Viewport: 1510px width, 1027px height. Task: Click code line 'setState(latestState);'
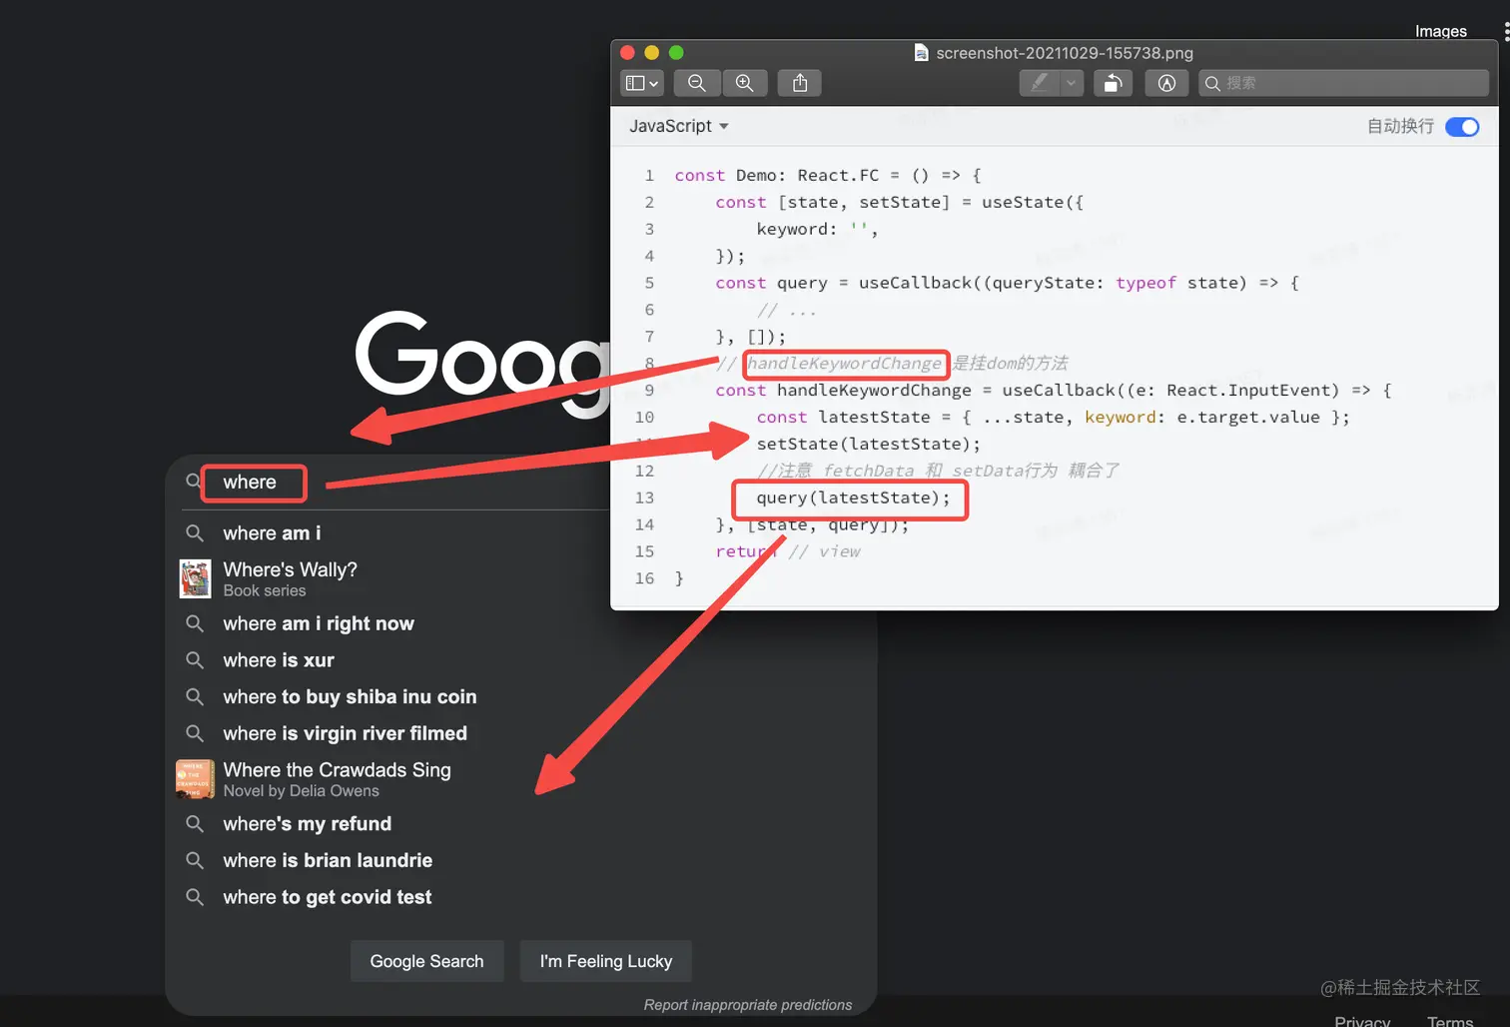(868, 444)
